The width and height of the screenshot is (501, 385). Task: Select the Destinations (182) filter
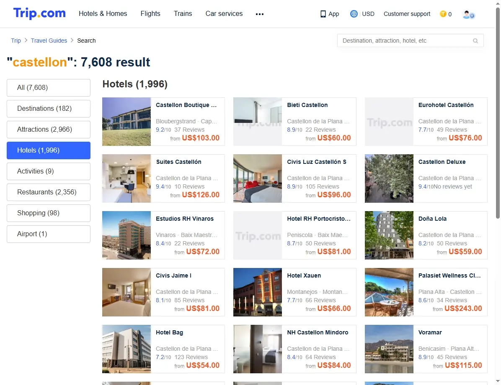pos(49,108)
